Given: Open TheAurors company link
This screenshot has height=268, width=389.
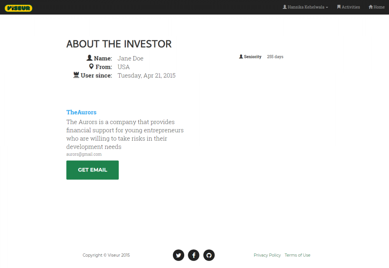Looking at the screenshot, I should tap(81, 112).
